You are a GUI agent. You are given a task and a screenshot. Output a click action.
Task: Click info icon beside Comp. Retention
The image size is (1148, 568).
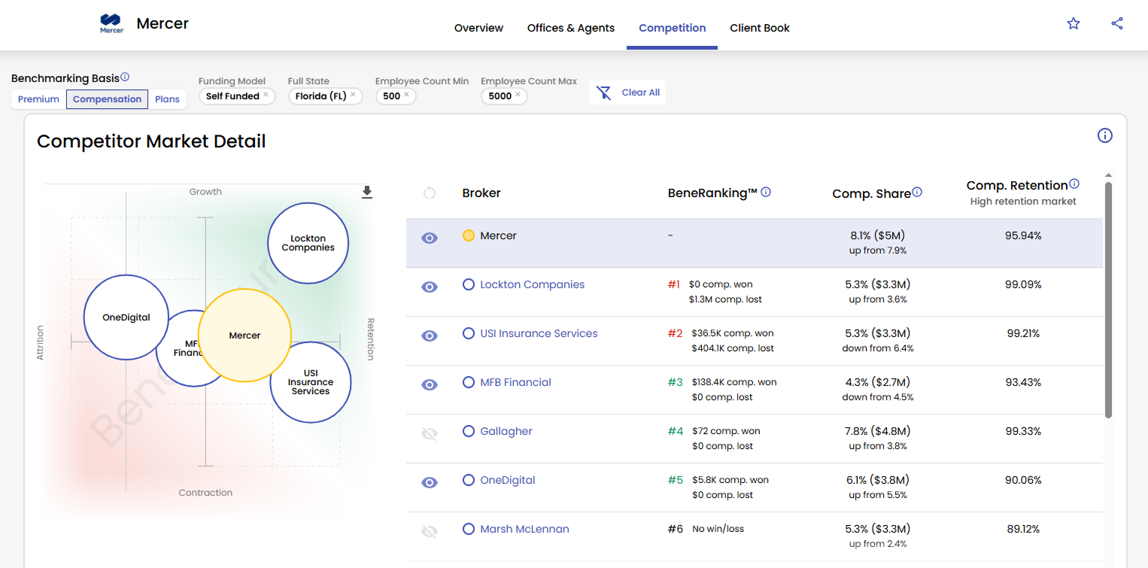pyautogui.click(x=1074, y=184)
